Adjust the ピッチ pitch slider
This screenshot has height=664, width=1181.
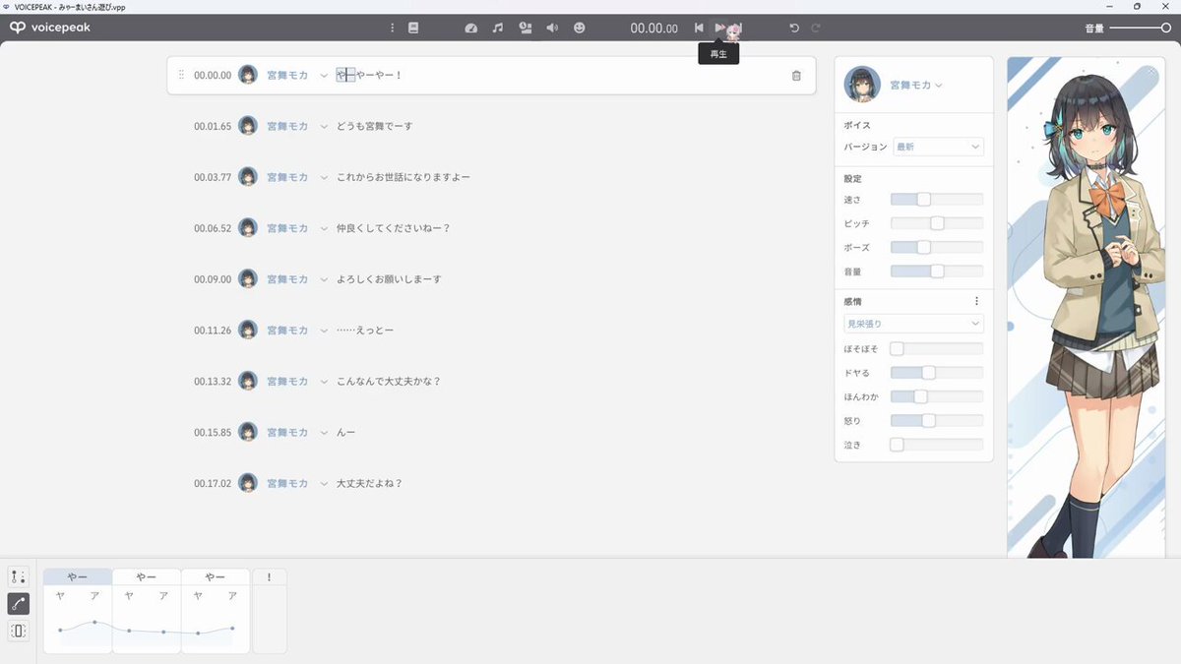tap(937, 223)
